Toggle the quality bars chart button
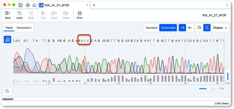Screen dimensions: 234x109 7,40
